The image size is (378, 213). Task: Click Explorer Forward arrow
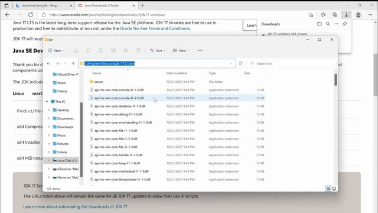(x=57, y=63)
